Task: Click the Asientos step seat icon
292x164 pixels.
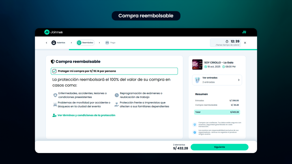Action: (x=54, y=43)
